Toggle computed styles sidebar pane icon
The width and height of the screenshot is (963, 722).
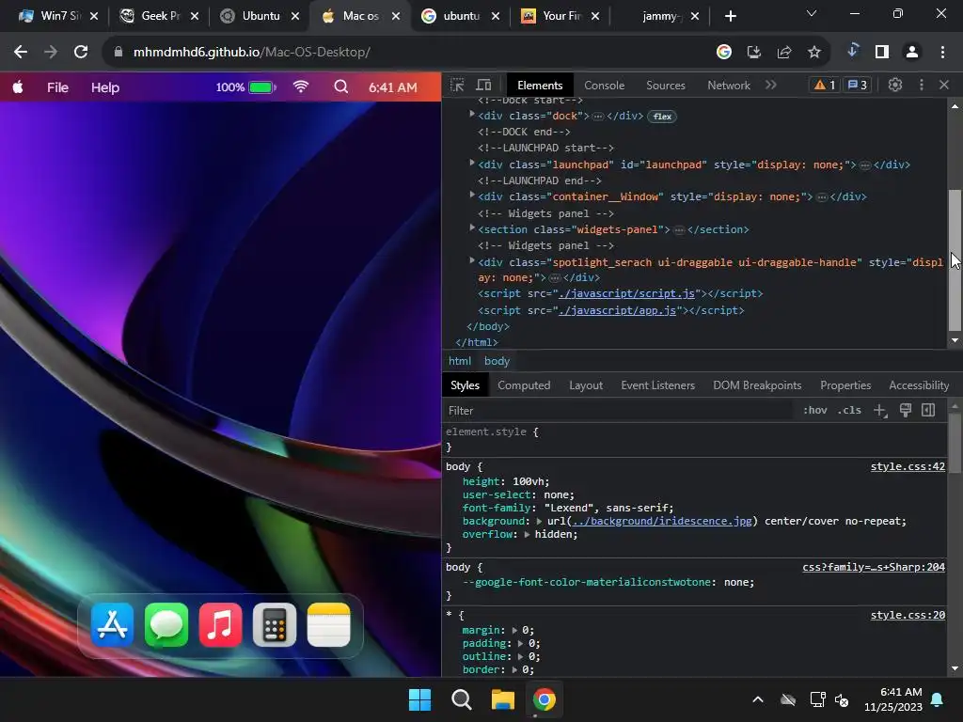[x=928, y=410]
